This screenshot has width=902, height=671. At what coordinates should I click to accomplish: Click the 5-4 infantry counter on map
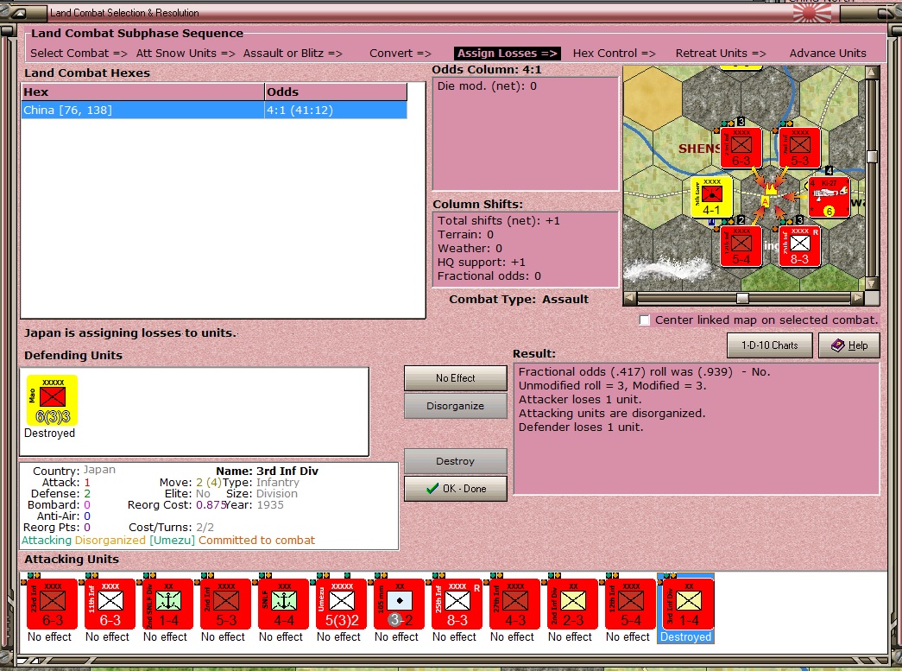click(x=741, y=246)
